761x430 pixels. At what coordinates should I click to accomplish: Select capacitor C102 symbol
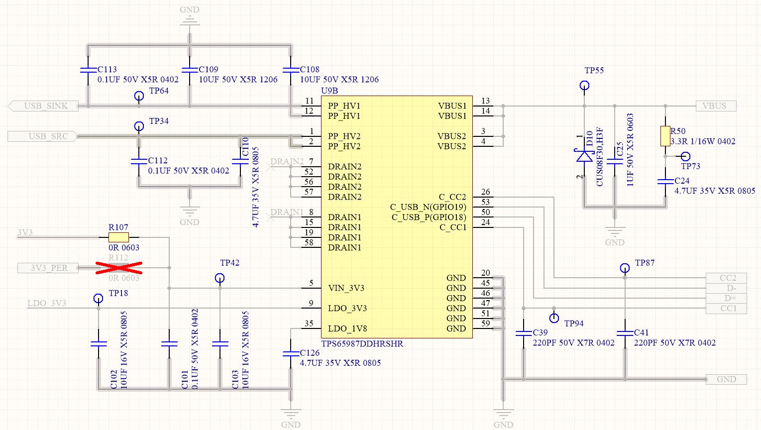[x=99, y=343]
